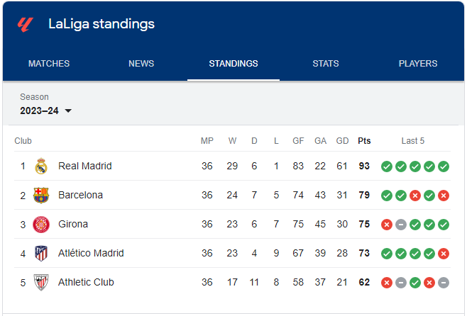The height and width of the screenshot is (316, 467).
Task: Open the Season 2023–24 dropdown
Action: 46,111
